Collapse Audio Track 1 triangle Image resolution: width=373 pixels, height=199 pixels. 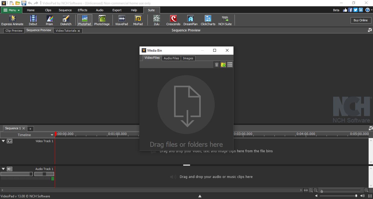[x=3, y=169]
